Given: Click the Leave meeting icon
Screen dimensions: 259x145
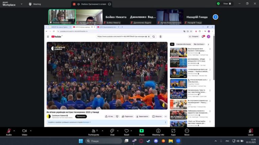Looking at the screenshot, I should click(x=251, y=131).
